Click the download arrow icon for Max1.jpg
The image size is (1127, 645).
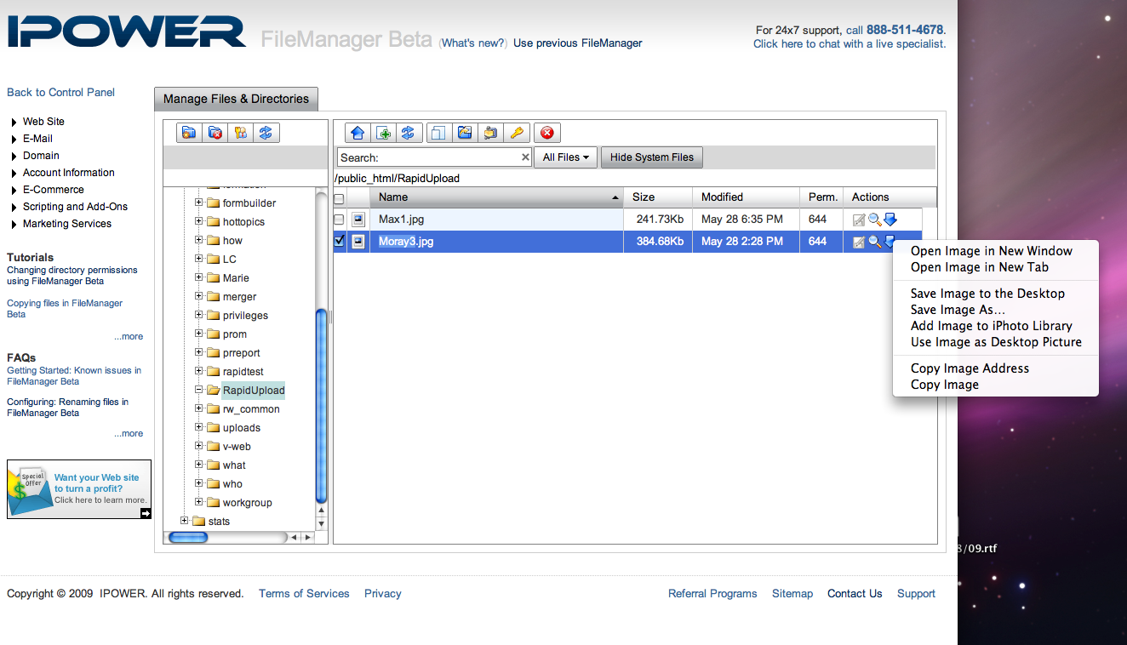[x=890, y=220]
